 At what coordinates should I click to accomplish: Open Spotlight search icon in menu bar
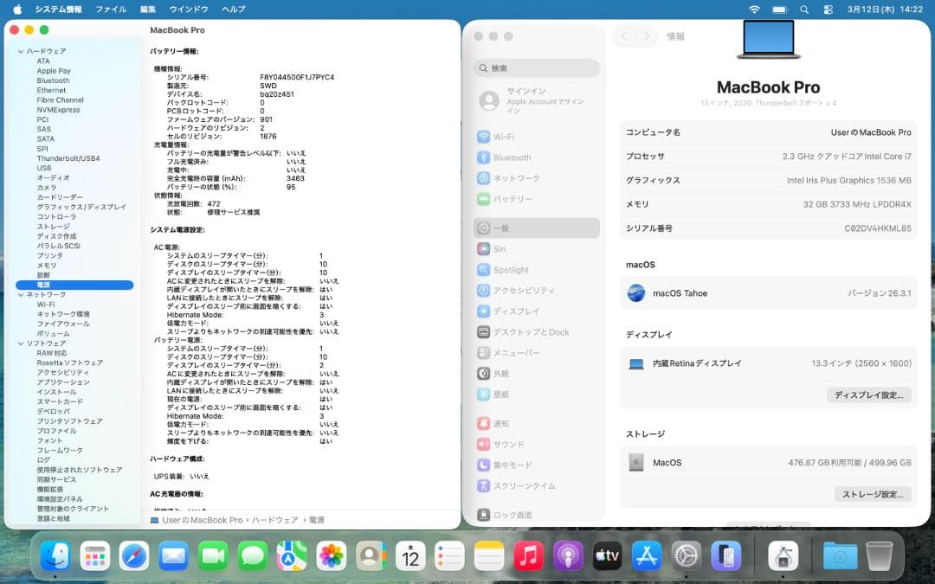[x=804, y=10]
